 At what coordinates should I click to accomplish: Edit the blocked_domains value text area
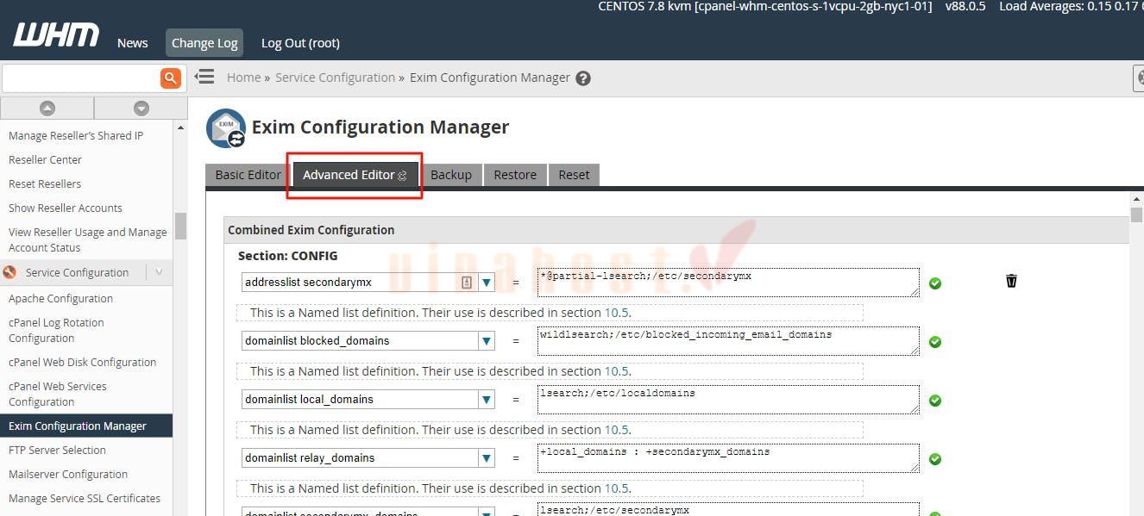click(x=728, y=340)
